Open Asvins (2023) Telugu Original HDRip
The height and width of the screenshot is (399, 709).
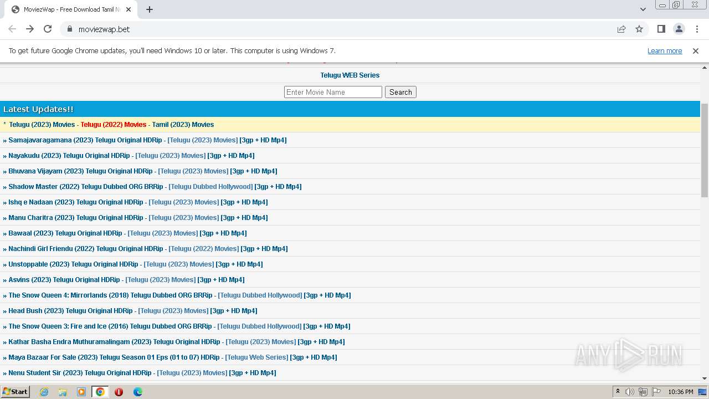click(64, 280)
